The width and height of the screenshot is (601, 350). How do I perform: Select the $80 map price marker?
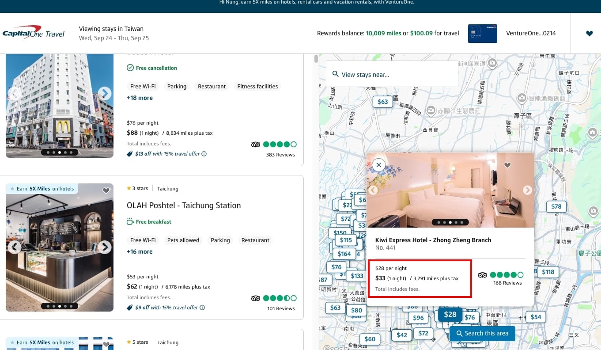pyautogui.click(x=356, y=310)
